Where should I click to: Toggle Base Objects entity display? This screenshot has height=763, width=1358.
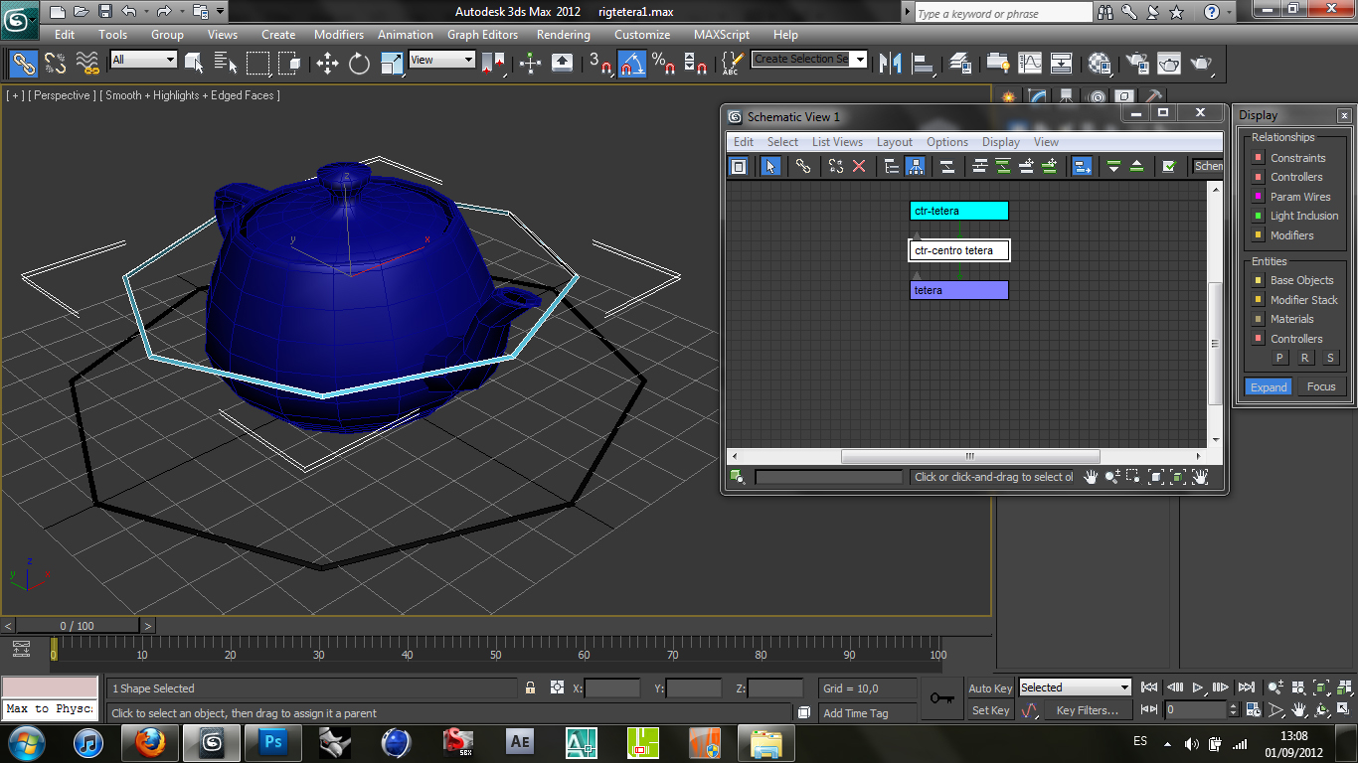[1259, 280]
